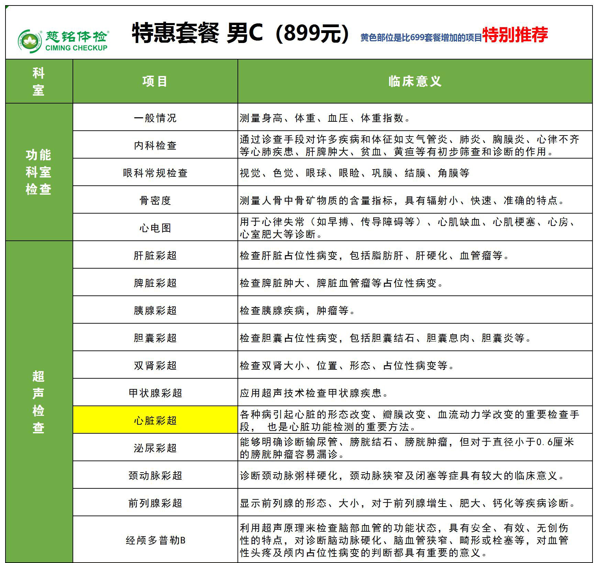Image resolution: width=598 pixels, height=563 pixels.
Task: Click the blue note 黄色部位是比699套餐增加的项目
Action: [421, 38]
